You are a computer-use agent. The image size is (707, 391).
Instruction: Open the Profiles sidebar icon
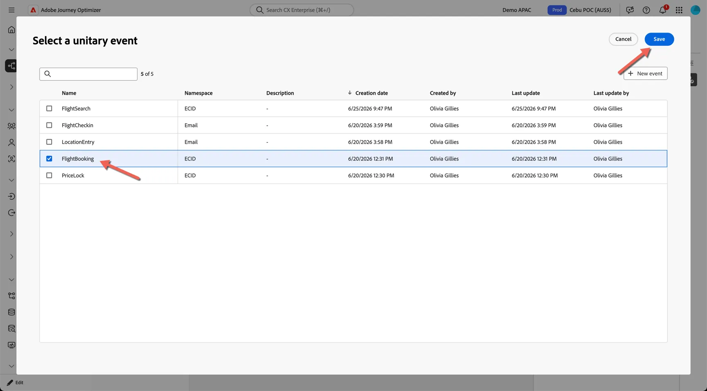click(x=11, y=142)
